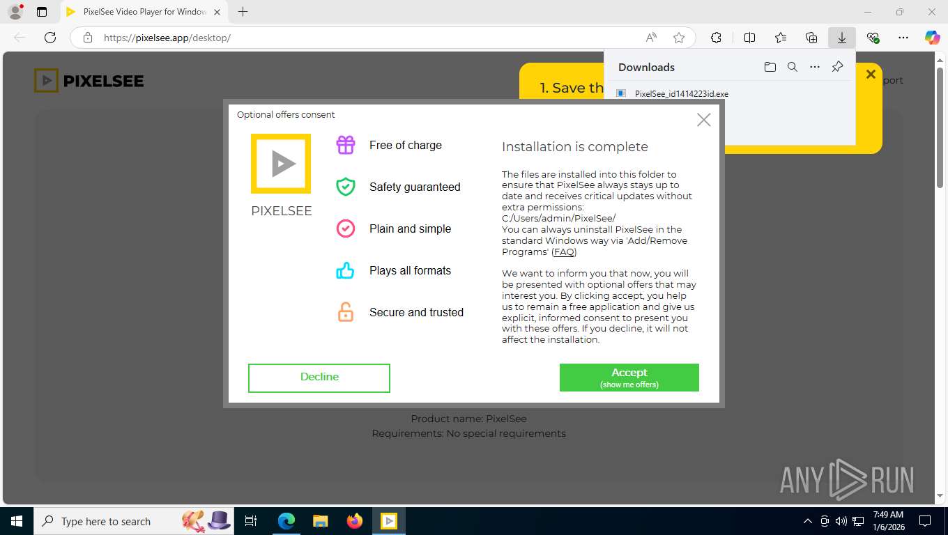Search downloads using the magnifier icon
Image resolution: width=948 pixels, height=535 pixels.
(x=793, y=67)
